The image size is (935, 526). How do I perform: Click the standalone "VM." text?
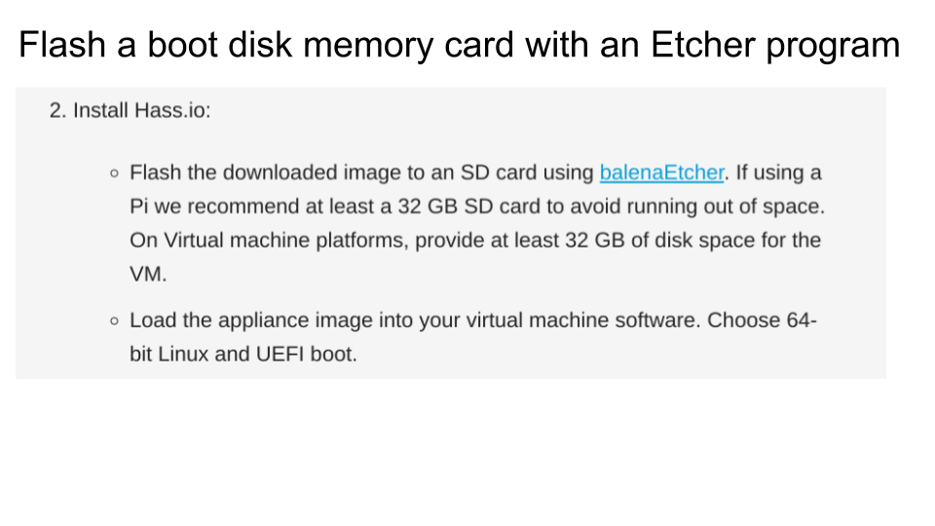(148, 275)
